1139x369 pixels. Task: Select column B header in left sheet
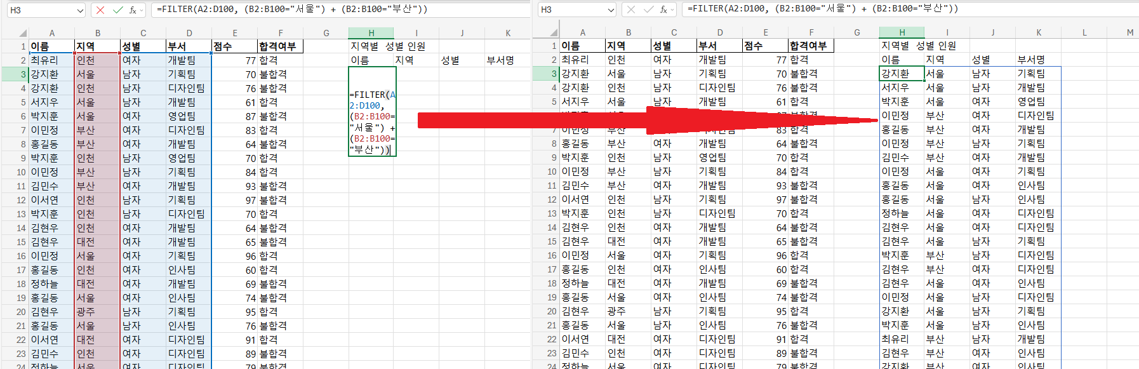click(98, 33)
